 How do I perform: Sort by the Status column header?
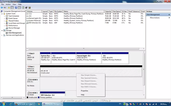pos(83,11)
